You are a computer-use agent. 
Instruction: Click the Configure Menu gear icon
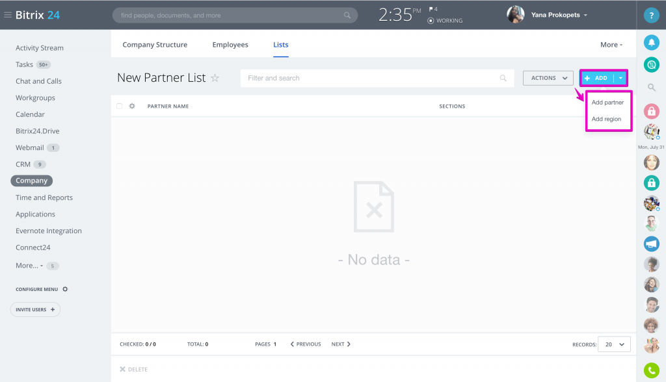tap(65, 289)
